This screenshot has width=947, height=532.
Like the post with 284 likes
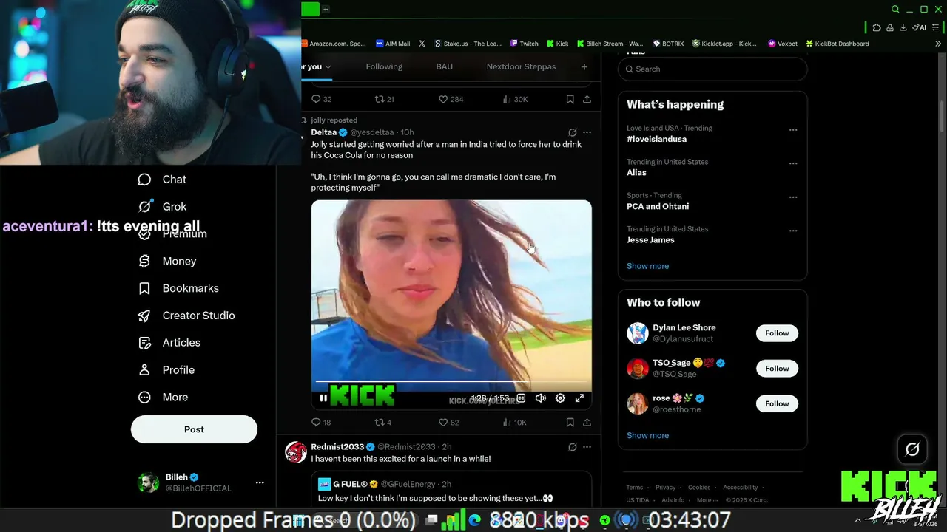pos(451,99)
